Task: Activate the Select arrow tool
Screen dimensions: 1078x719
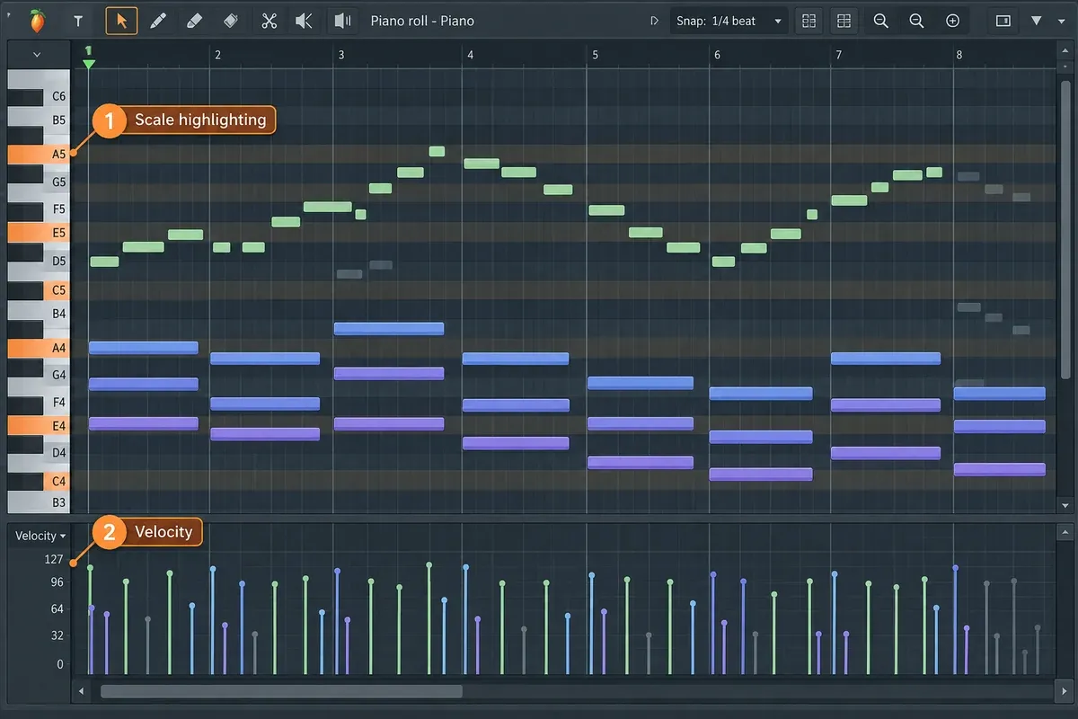Action: click(121, 20)
